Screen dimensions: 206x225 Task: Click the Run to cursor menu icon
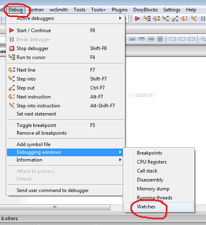(x=12, y=57)
